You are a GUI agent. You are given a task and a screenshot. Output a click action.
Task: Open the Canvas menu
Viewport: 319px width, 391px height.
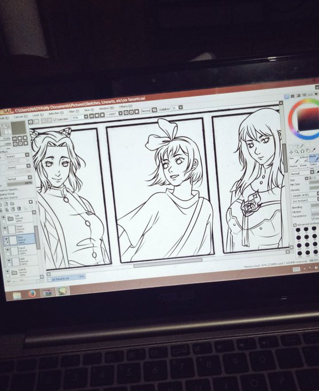pos(21,117)
